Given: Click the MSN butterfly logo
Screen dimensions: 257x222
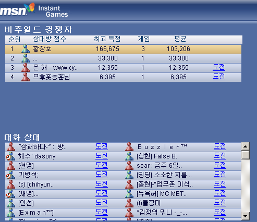Looking at the screenshot, I should tap(29, 8).
